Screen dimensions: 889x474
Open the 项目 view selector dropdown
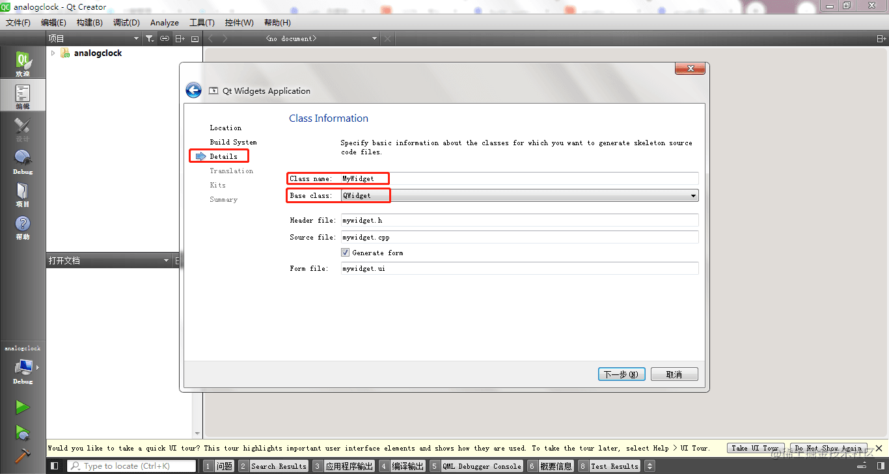point(94,38)
